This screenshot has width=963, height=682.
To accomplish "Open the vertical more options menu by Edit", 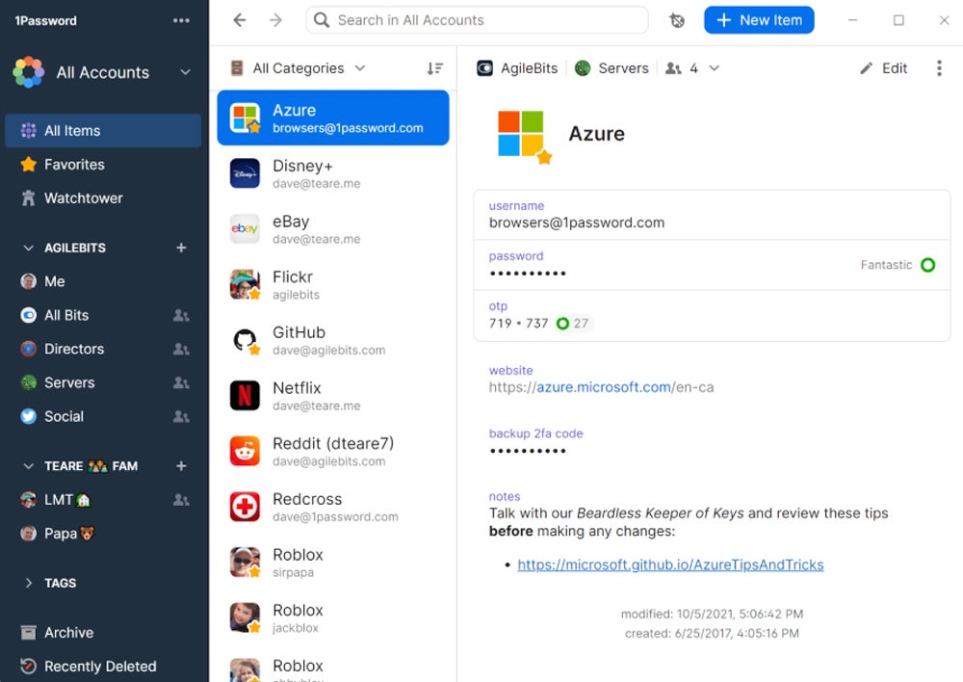I will tap(939, 68).
